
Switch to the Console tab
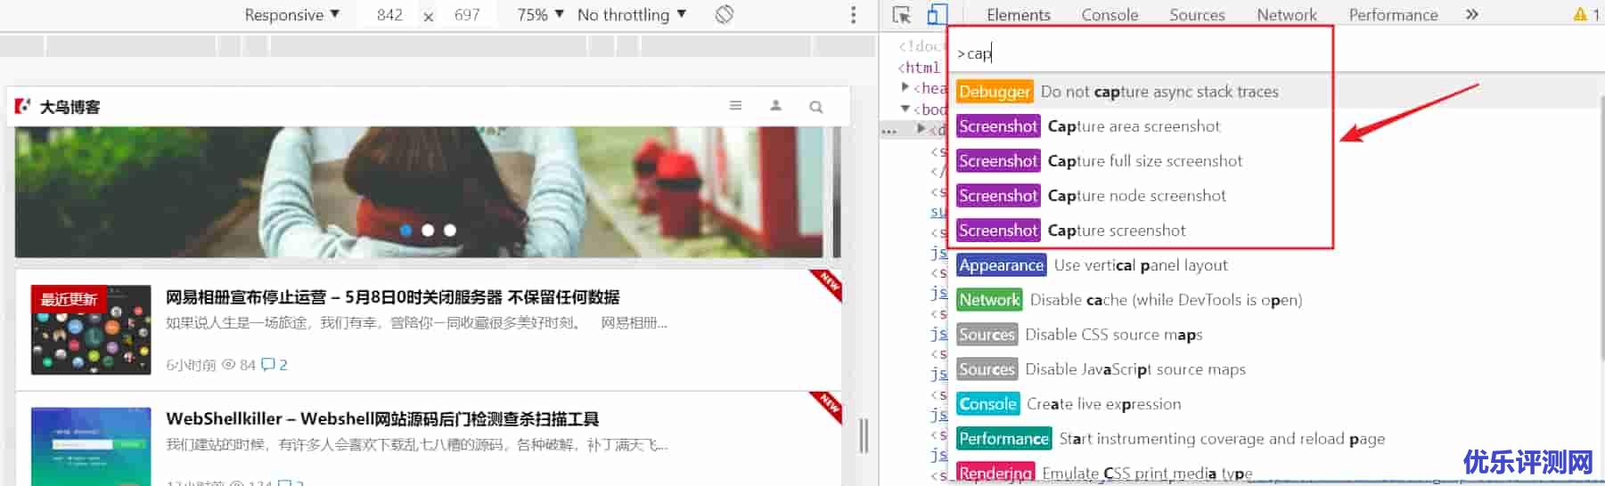[1110, 14]
